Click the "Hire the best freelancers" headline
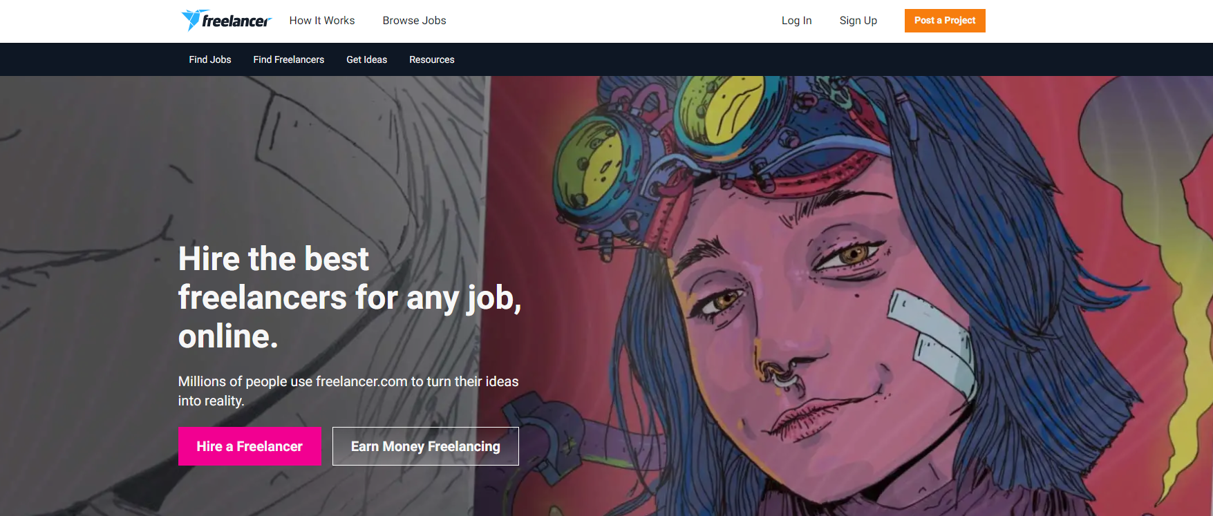1213x516 pixels. (x=350, y=297)
